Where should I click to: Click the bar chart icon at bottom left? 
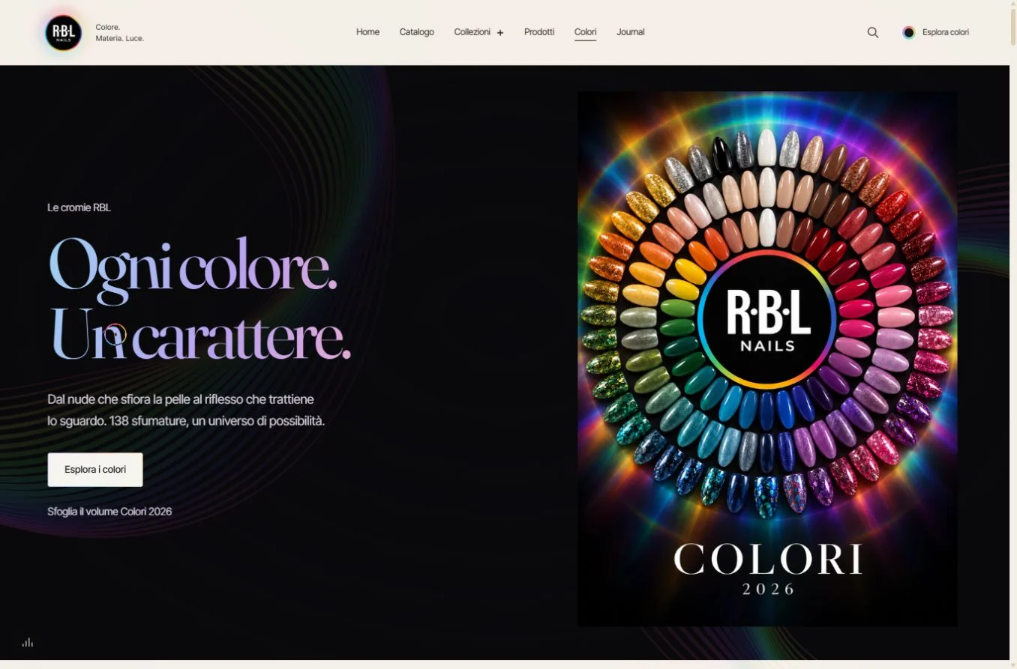(x=28, y=642)
